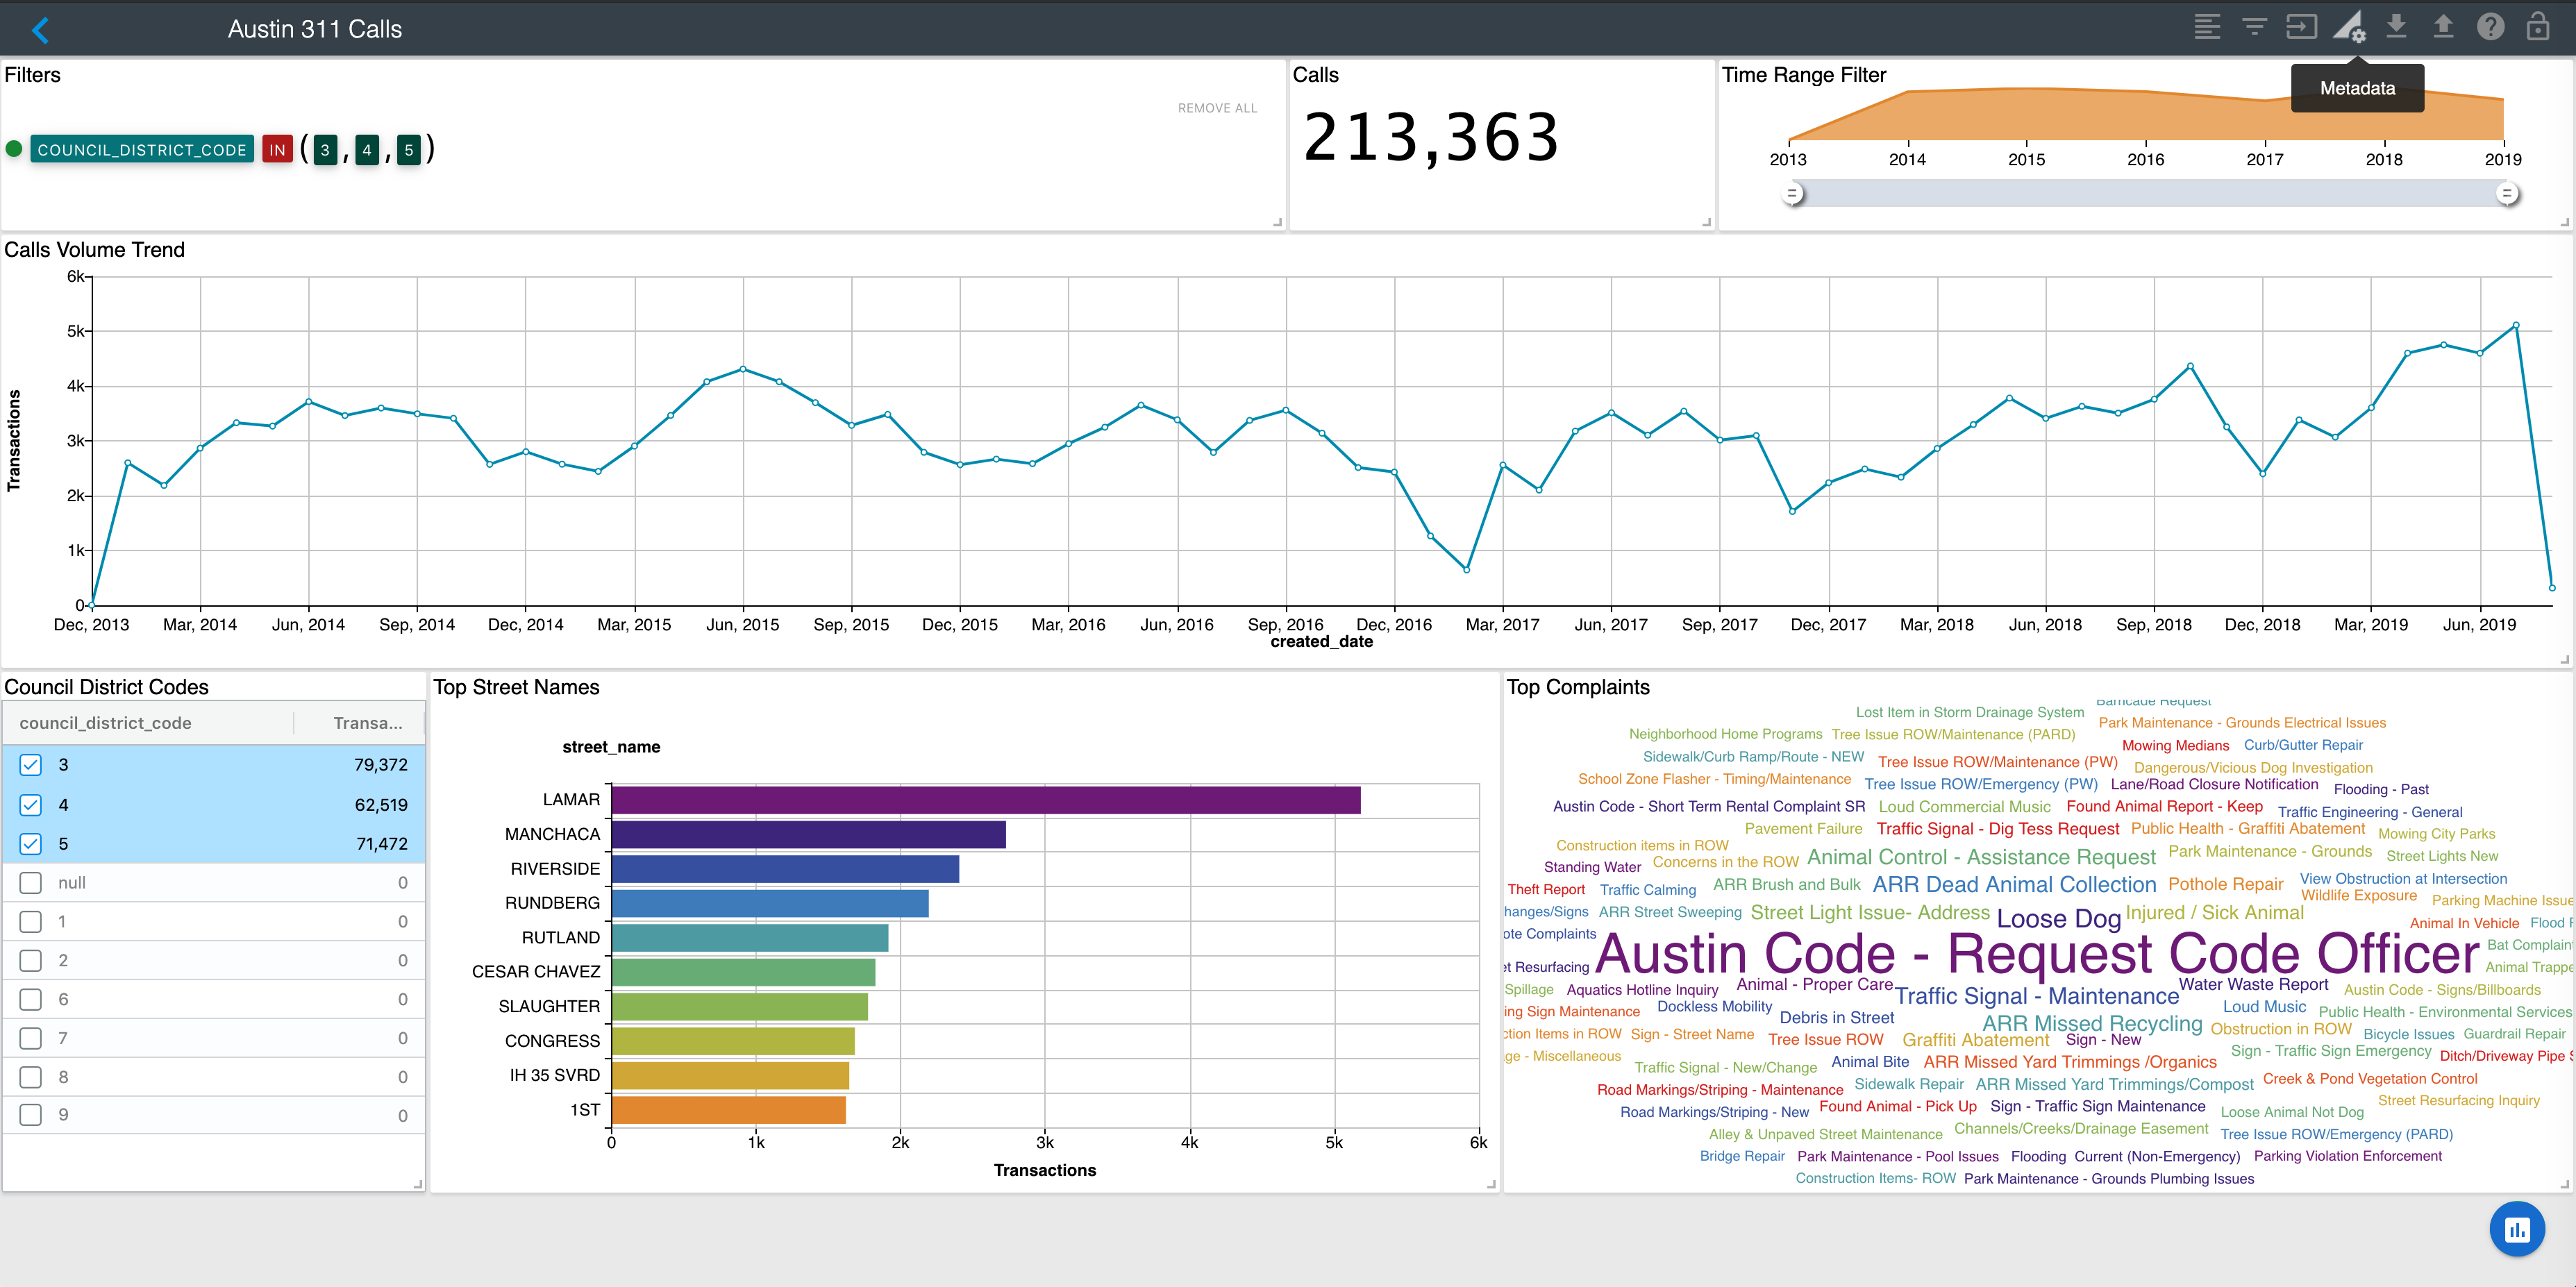
Task: Go back using the blue arrow
Action: pyautogui.click(x=40, y=30)
